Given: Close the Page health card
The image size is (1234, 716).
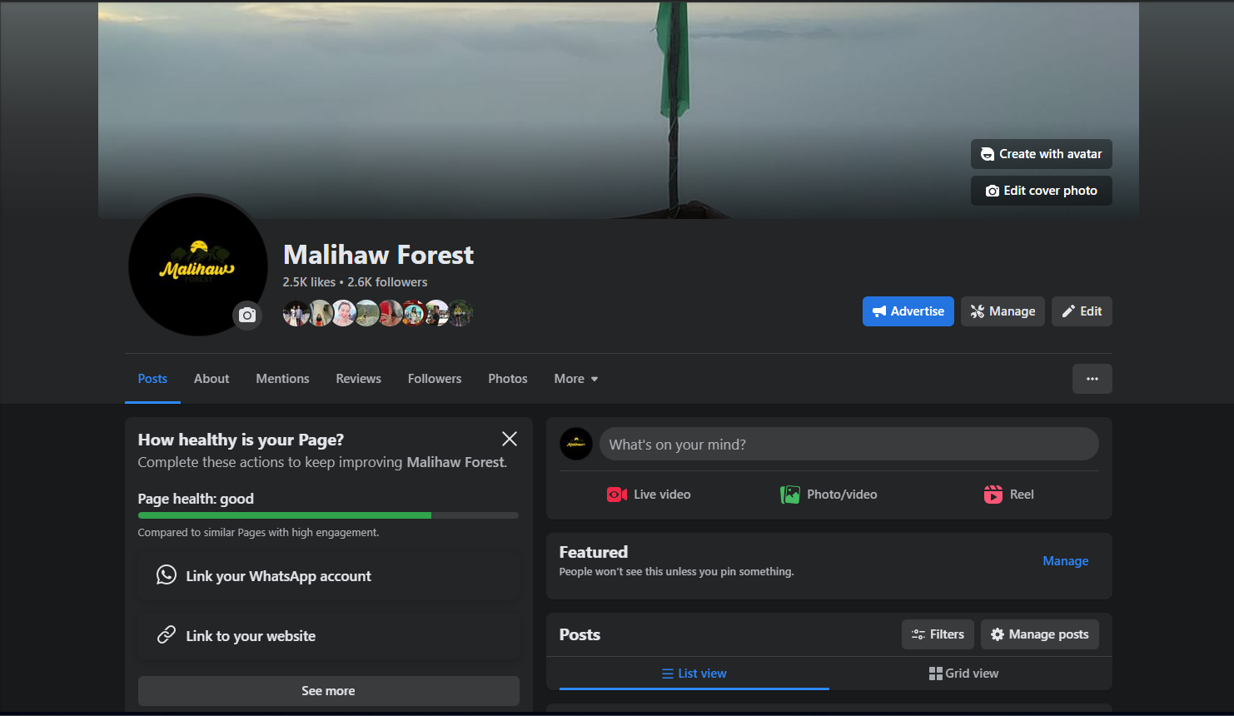Looking at the screenshot, I should [510, 439].
